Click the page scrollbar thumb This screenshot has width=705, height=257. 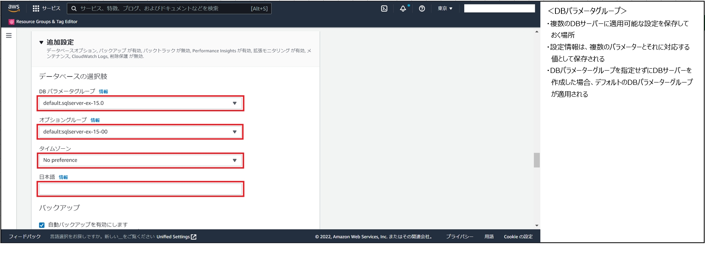[537, 160]
